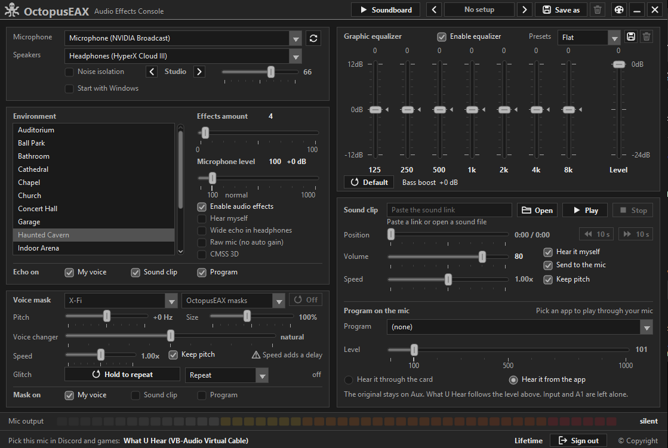Image resolution: width=668 pixels, height=448 pixels.
Task: Toggle Echo on Sound clip
Action: (136, 273)
